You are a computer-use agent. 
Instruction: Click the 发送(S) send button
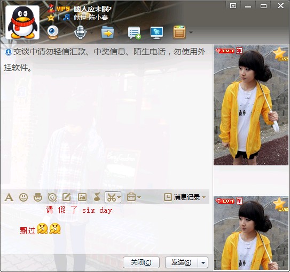(182, 262)
